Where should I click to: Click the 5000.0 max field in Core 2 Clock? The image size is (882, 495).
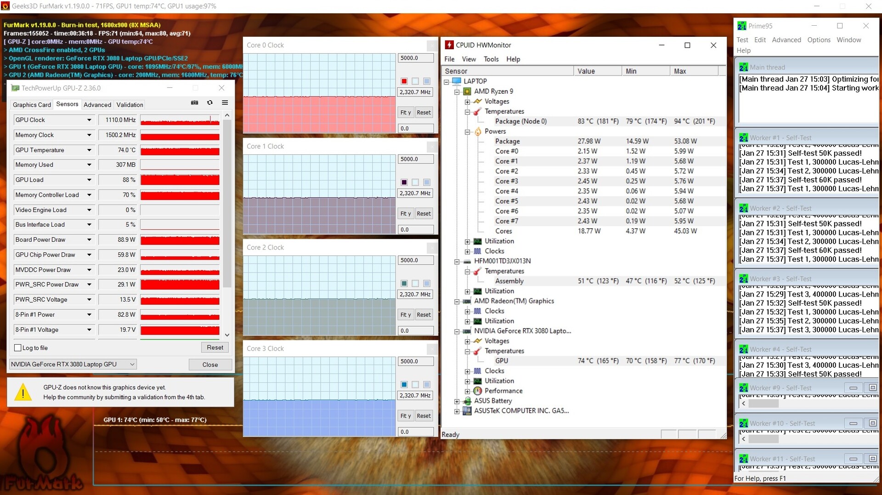(x=415, y=260)
